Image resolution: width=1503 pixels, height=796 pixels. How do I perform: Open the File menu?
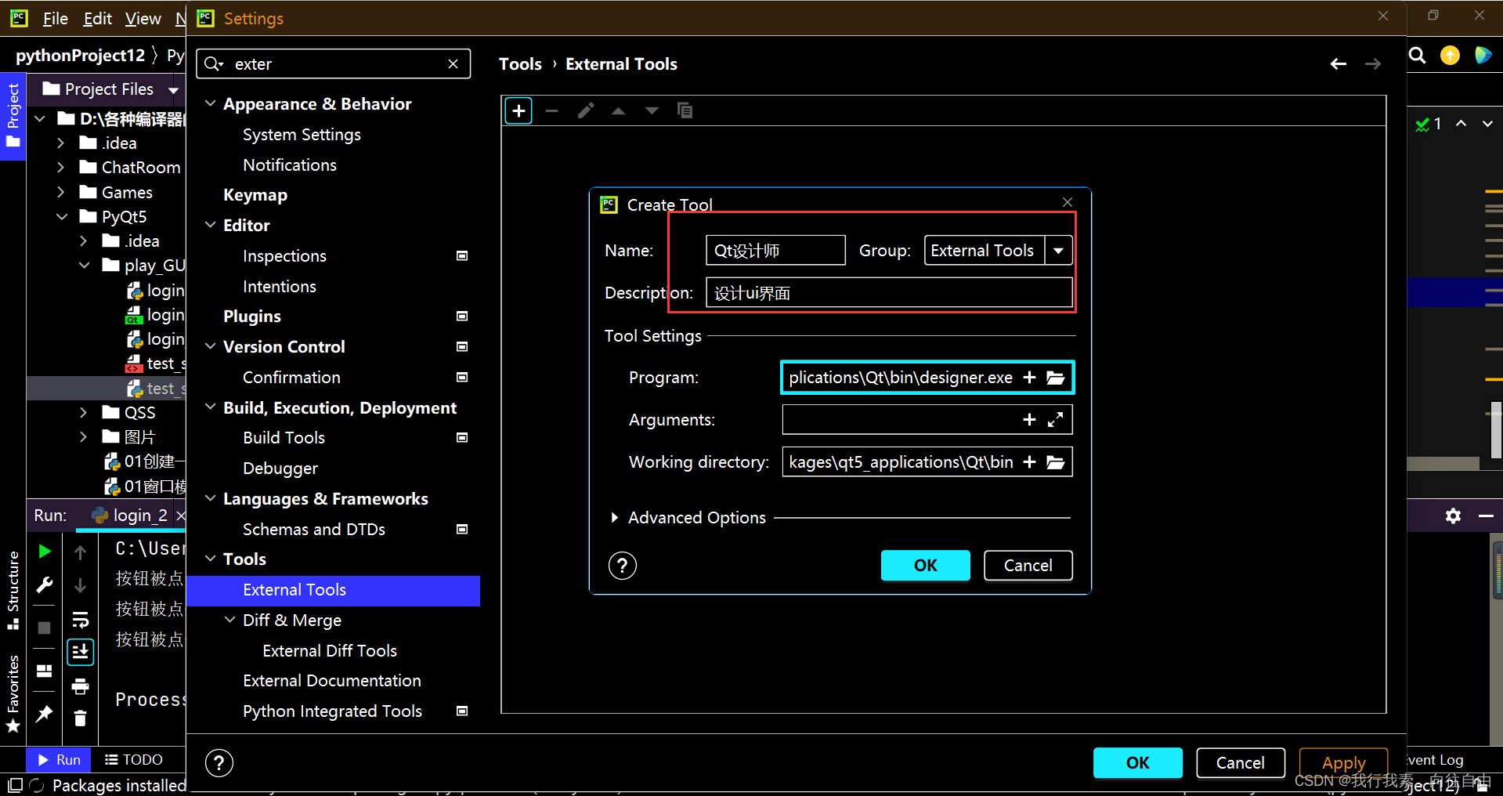click(x=54, y=18)
